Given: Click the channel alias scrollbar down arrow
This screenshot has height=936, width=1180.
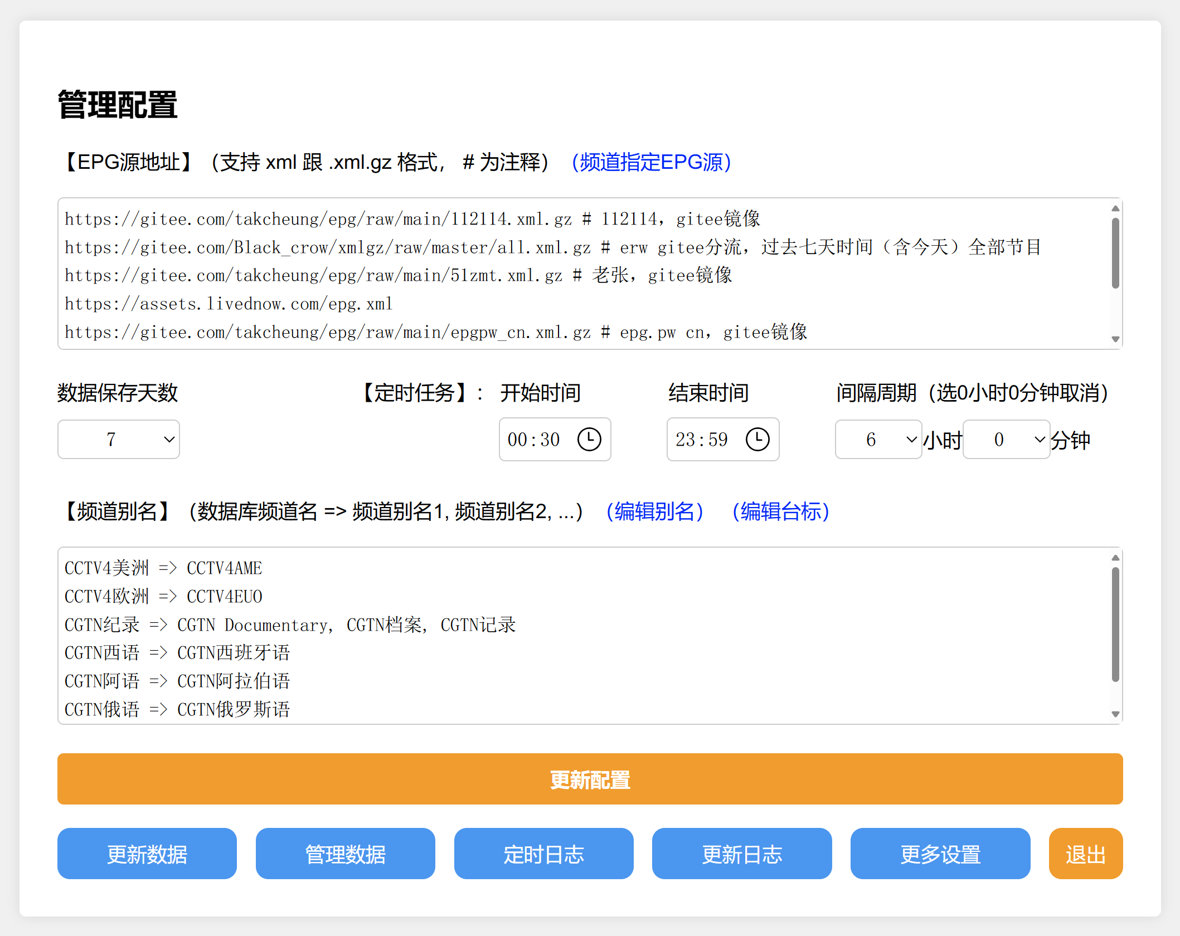Looking at the screenshot, I should [1115, 714].
